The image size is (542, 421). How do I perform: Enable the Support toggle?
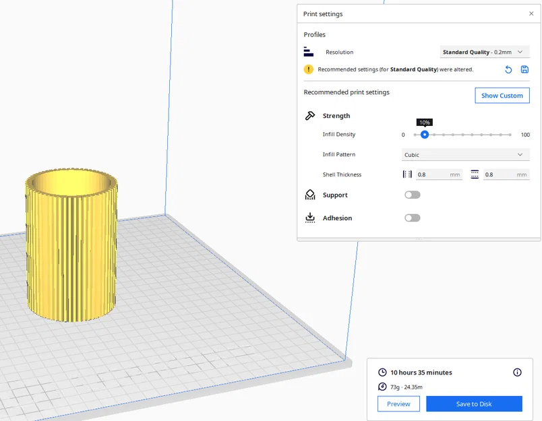point(413,195)
